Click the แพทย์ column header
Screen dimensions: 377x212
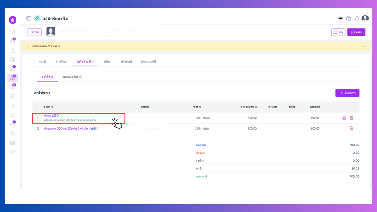tap(145, 107)
